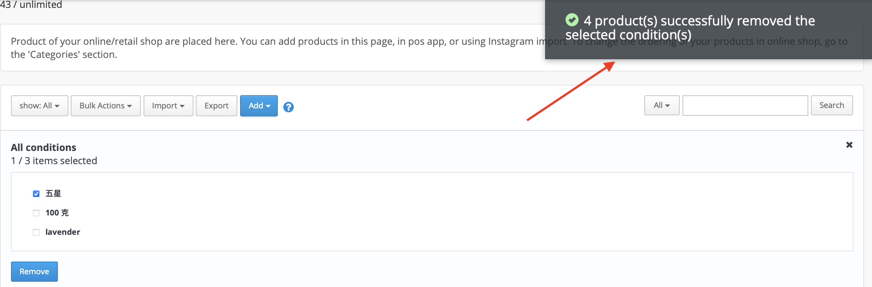Click the Search button
Screen dimensions: 872x287
[832, 105]
